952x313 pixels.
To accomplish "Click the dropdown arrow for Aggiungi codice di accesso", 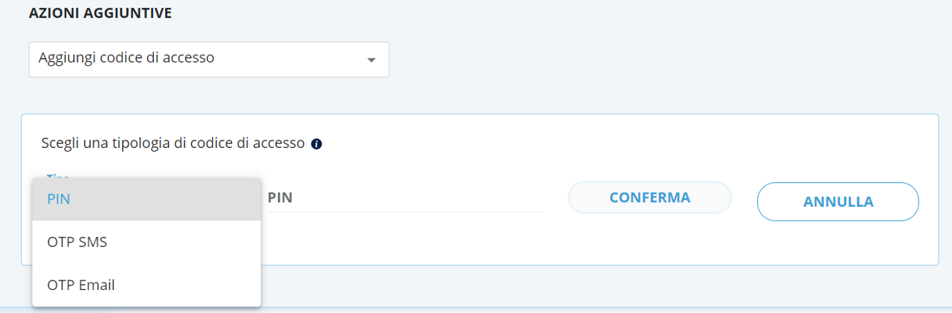I will pos(372,59).
